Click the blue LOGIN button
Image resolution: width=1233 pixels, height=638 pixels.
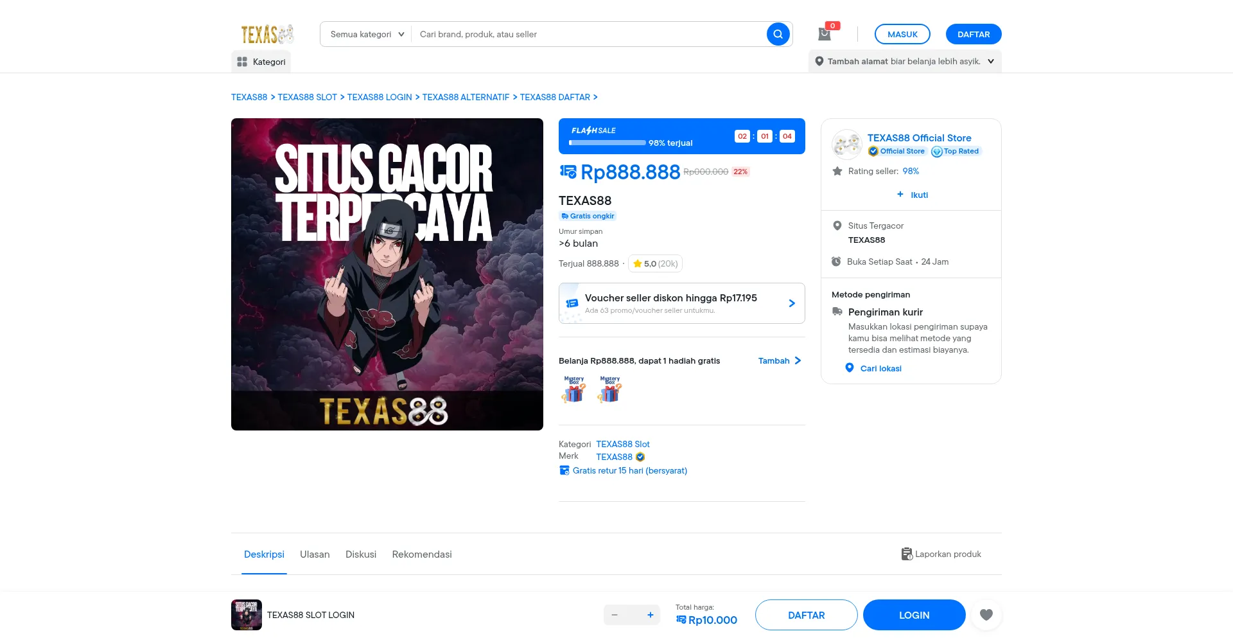pyautogui.click(x=914, y=615)
